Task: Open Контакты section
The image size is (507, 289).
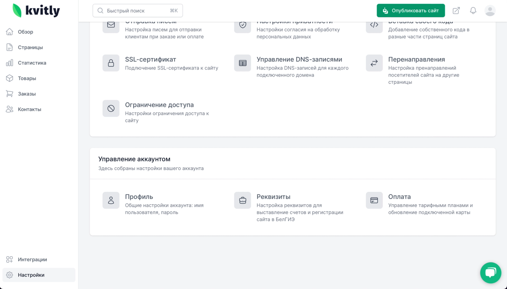Action: [29, 109]
